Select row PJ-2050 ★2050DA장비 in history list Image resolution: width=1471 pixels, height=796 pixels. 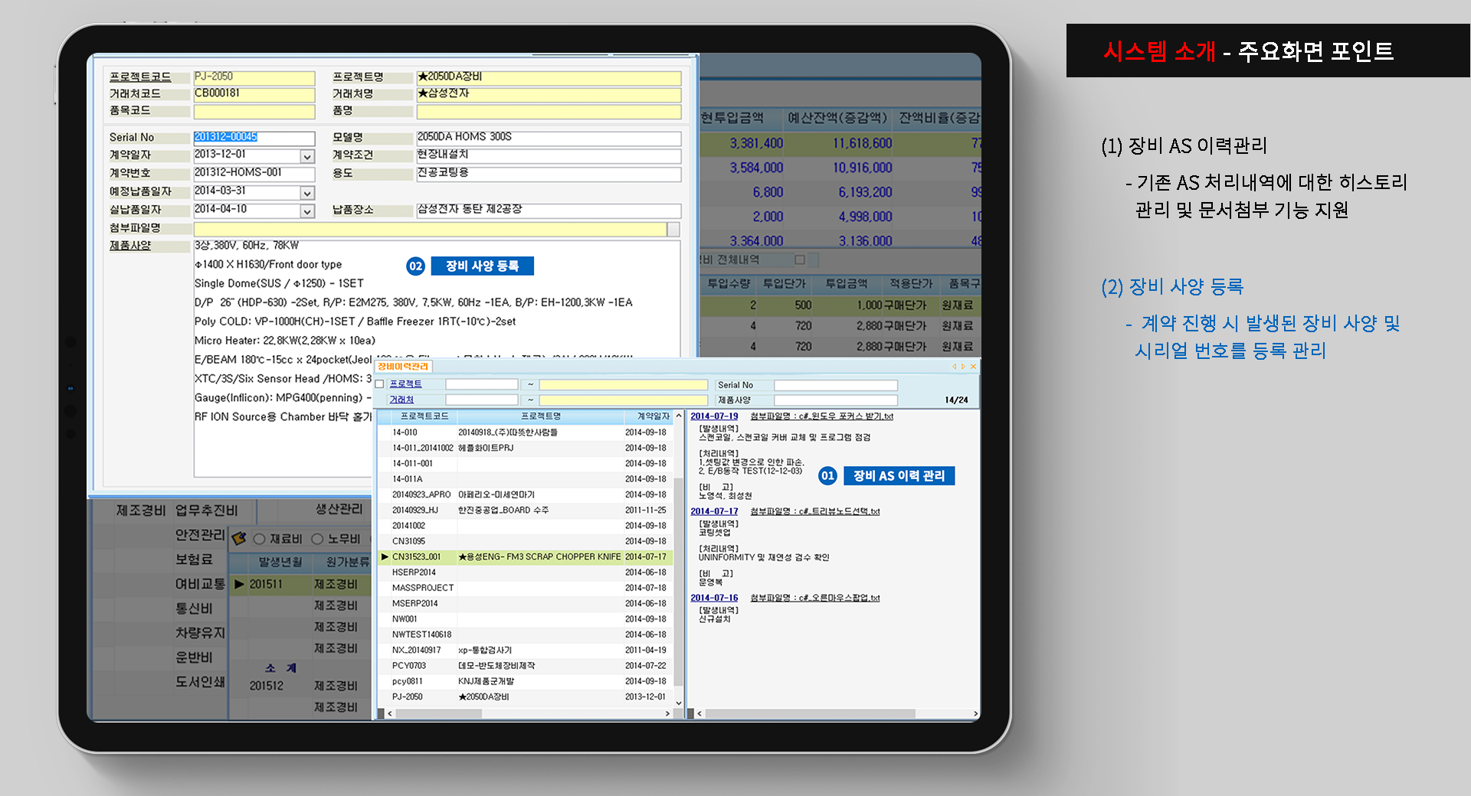click(526, 696)
